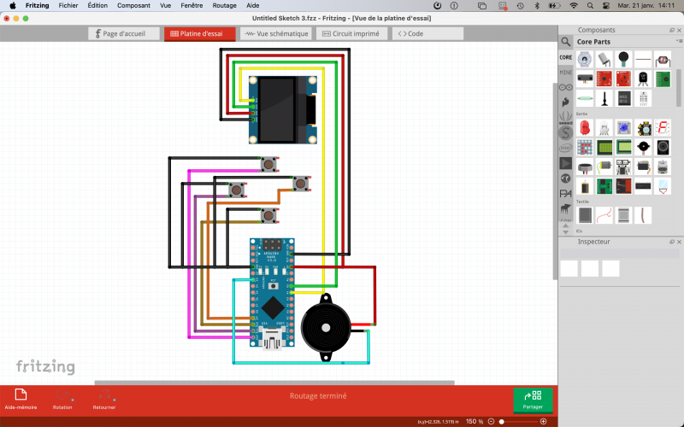Image resolution: width=684 pixels, height=427 pixels.
Task: Click the horizontal canvas scrollbar
Action: coord(325,383)
